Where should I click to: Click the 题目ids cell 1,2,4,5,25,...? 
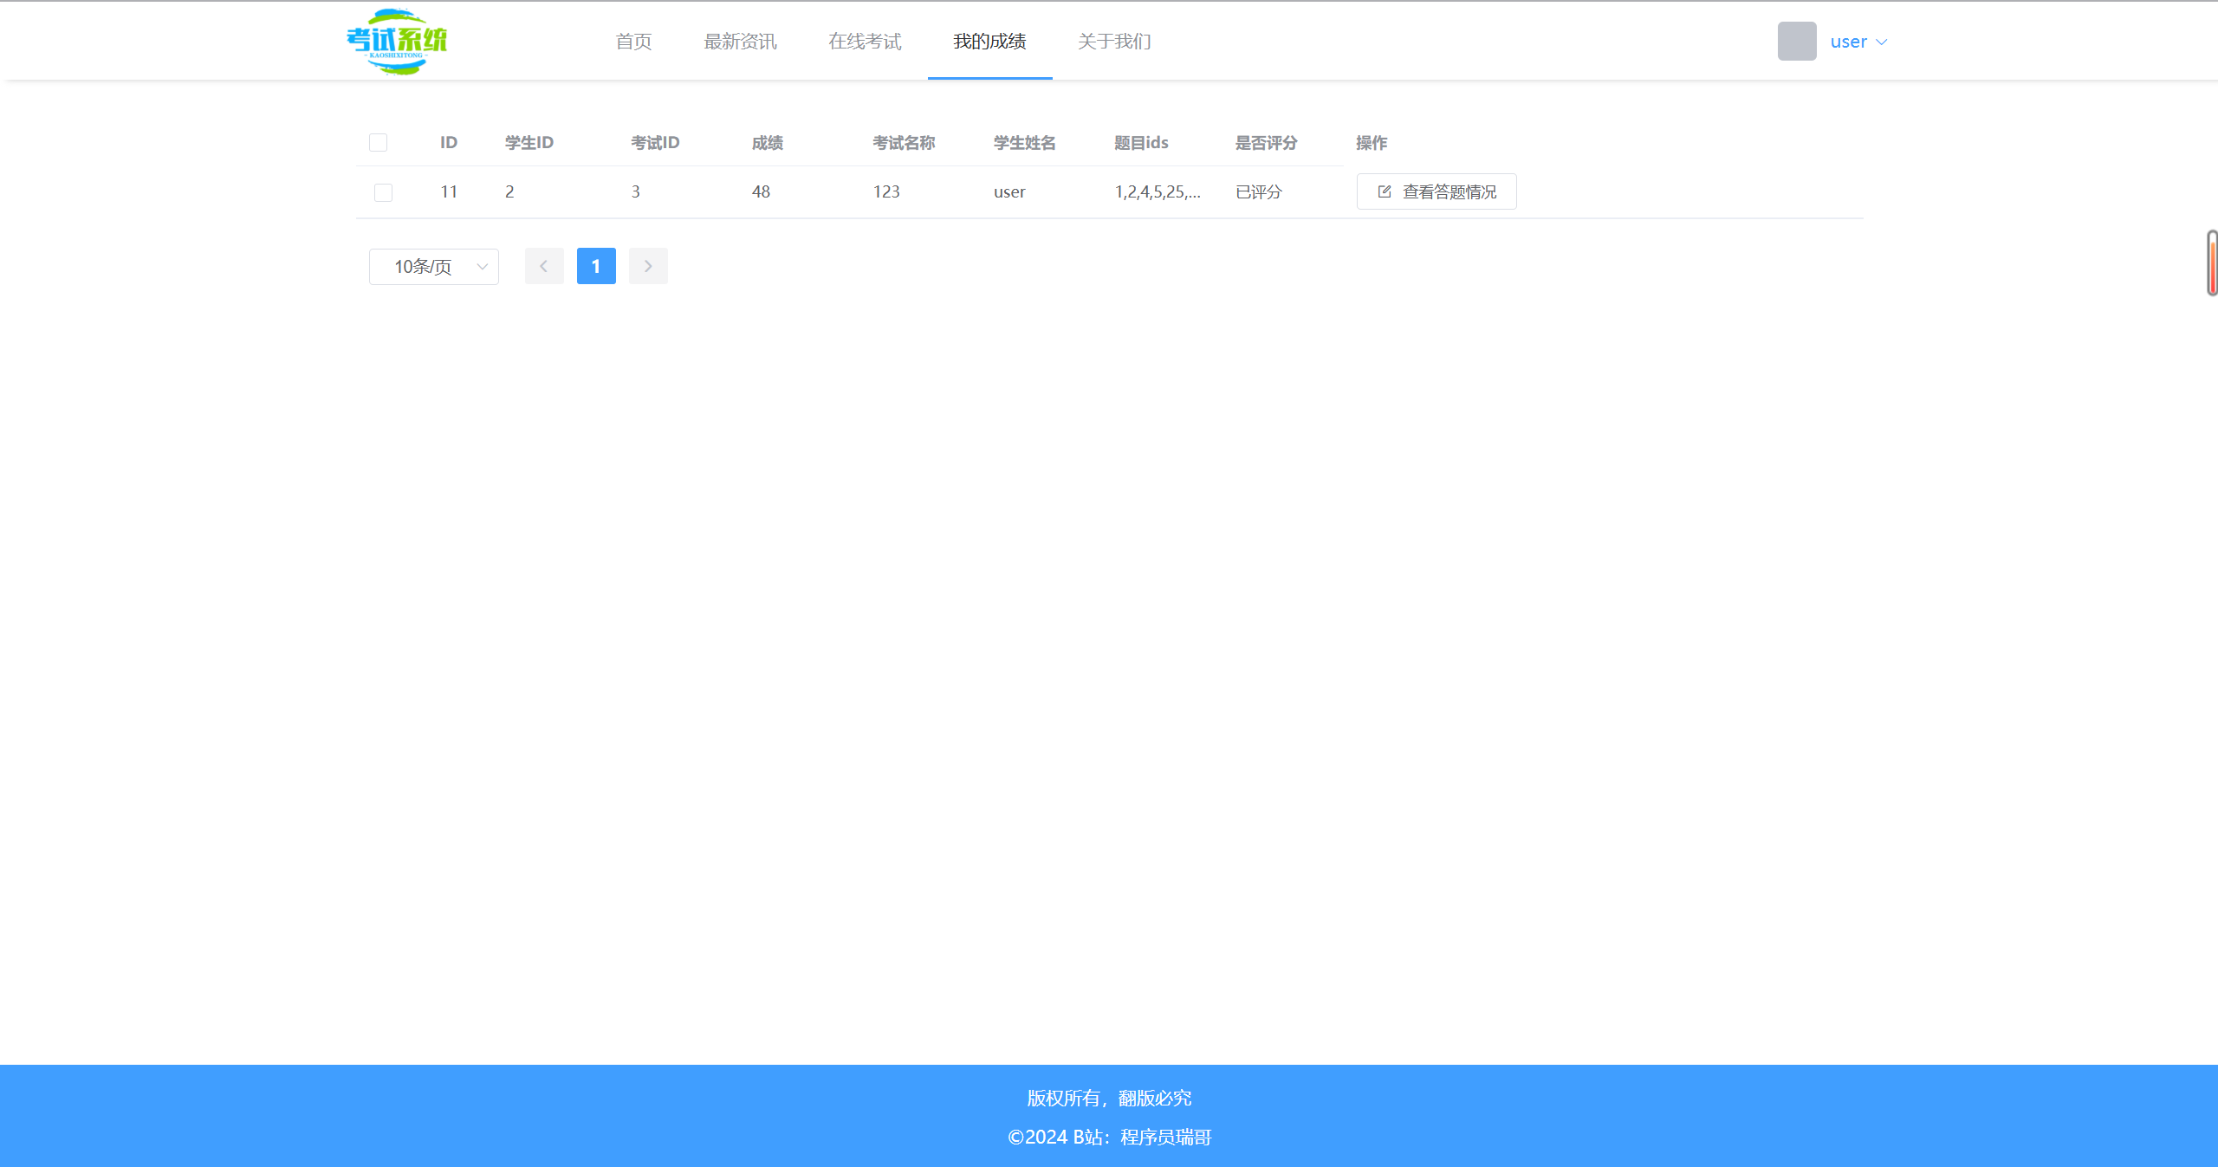(1158, 192)
